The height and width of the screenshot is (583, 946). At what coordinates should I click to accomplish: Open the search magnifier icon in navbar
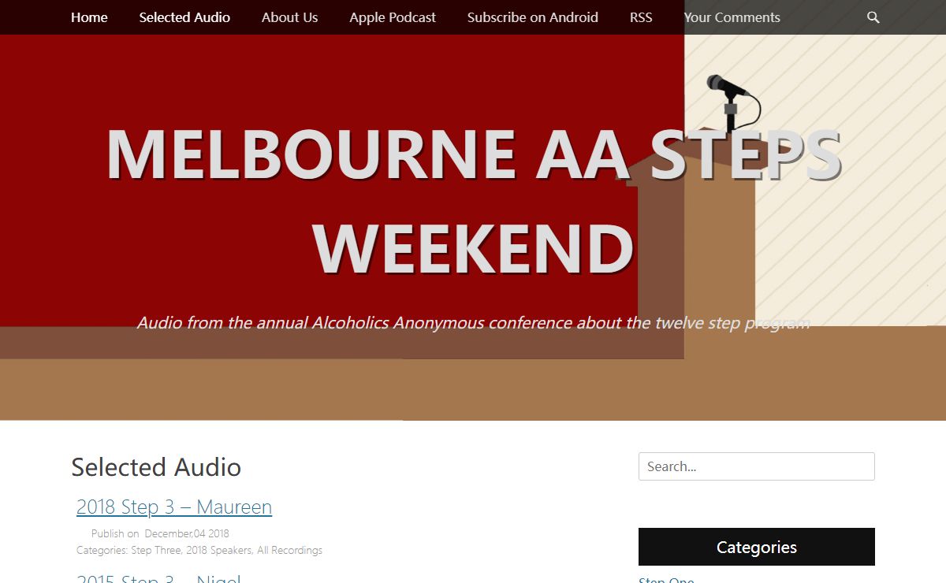873,17
